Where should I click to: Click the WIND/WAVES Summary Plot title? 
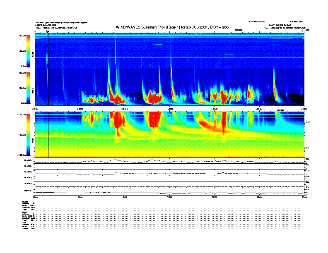click(x=172, y=27)
